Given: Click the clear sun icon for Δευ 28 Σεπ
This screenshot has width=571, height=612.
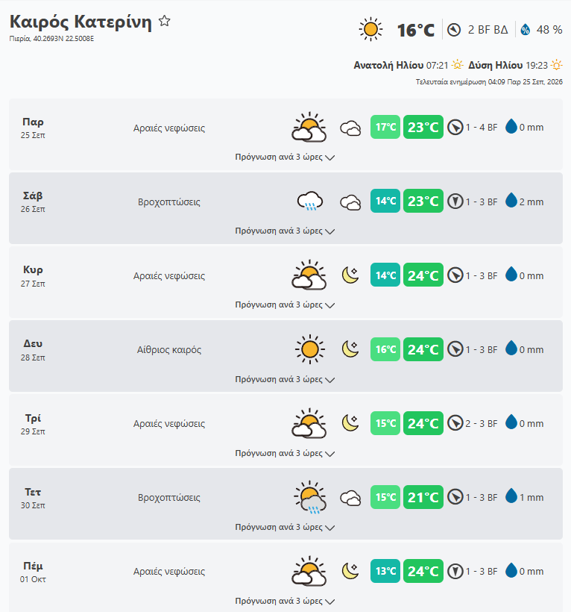Looking at the screenshot, I should tap(310, 349).
